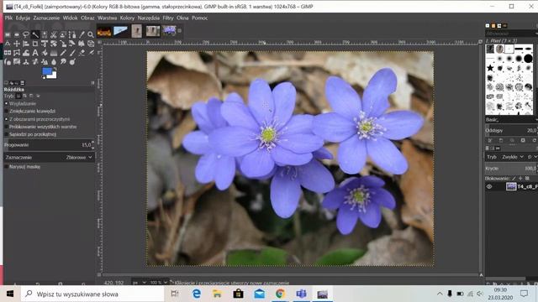Select the Bucket Fill tool
Viewport: 538px width, 302px height.
[x=45, y=53]
